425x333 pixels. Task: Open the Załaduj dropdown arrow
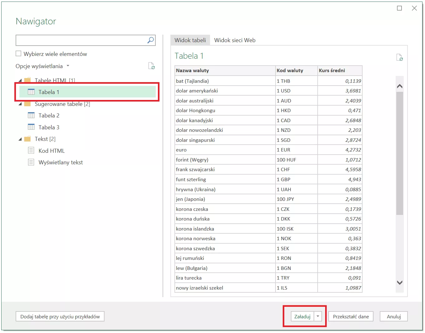[x=318, y=316]
